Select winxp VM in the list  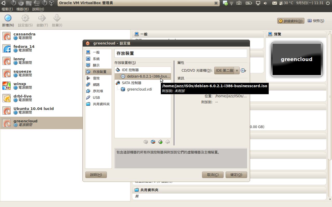[65, 86]
